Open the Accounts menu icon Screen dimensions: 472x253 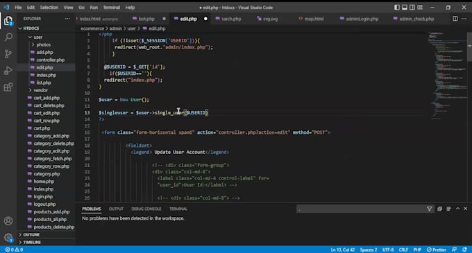[8, 221]
